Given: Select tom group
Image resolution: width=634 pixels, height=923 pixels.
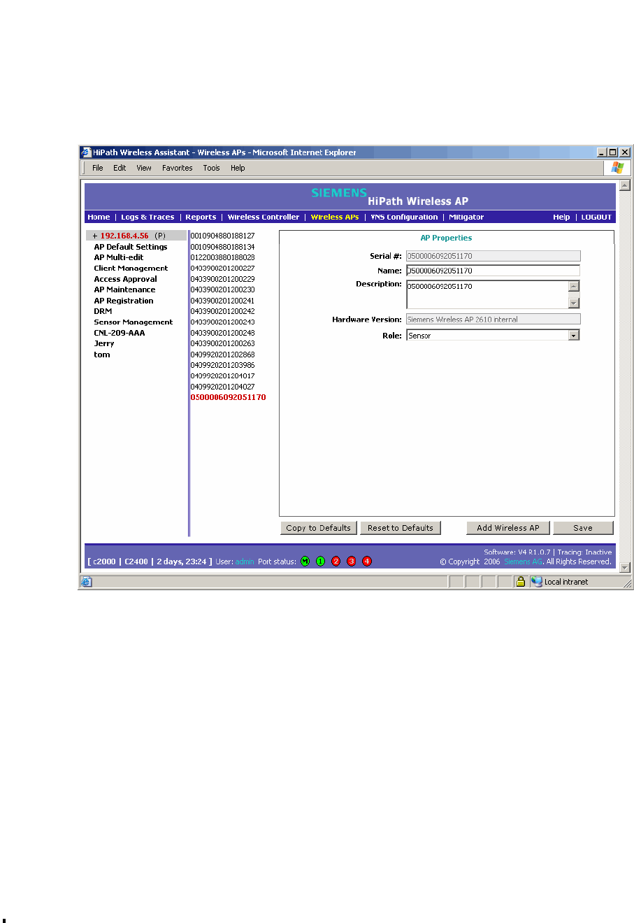Looking at the screenshot, I should coord(102,355).
